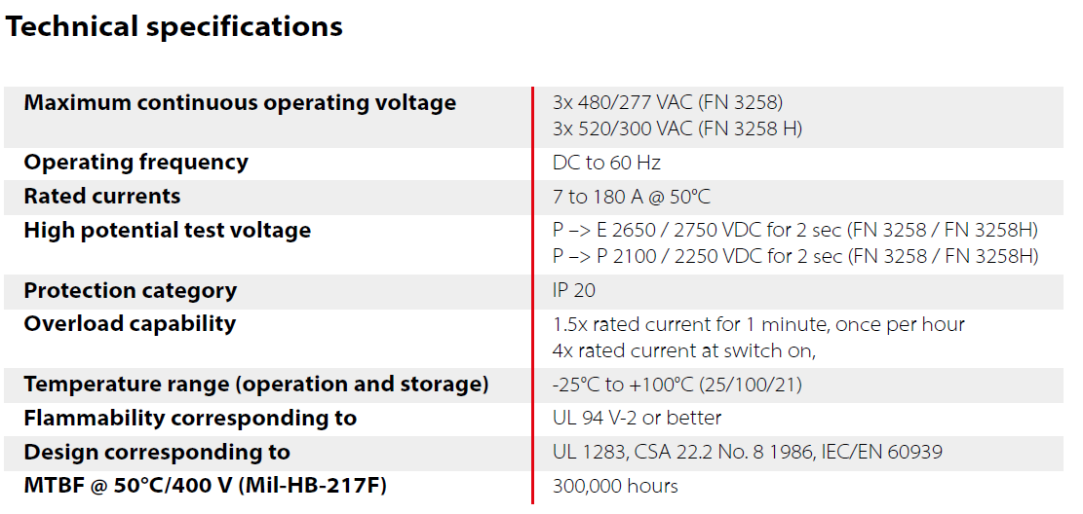Viewport: 1083px width, 514px height.
Task: Click the 300,000 hours MTBF value
Action: click(615, 487)
